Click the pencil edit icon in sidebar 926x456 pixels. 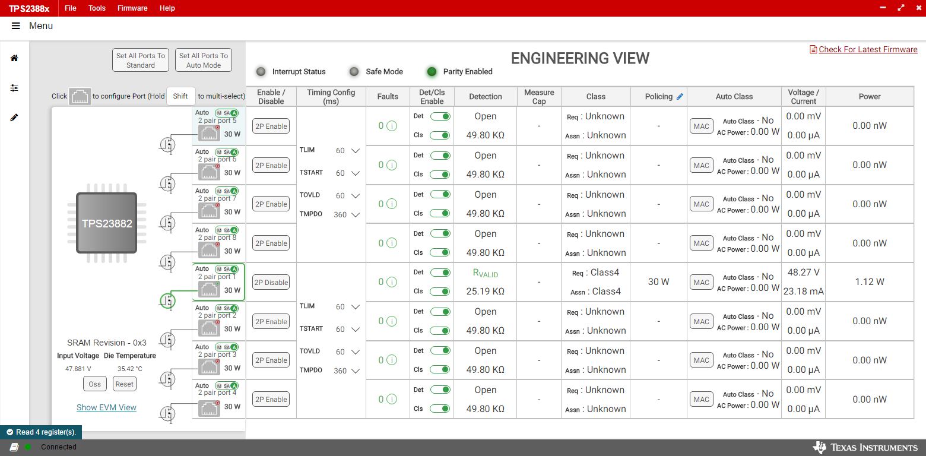point(14,118)
